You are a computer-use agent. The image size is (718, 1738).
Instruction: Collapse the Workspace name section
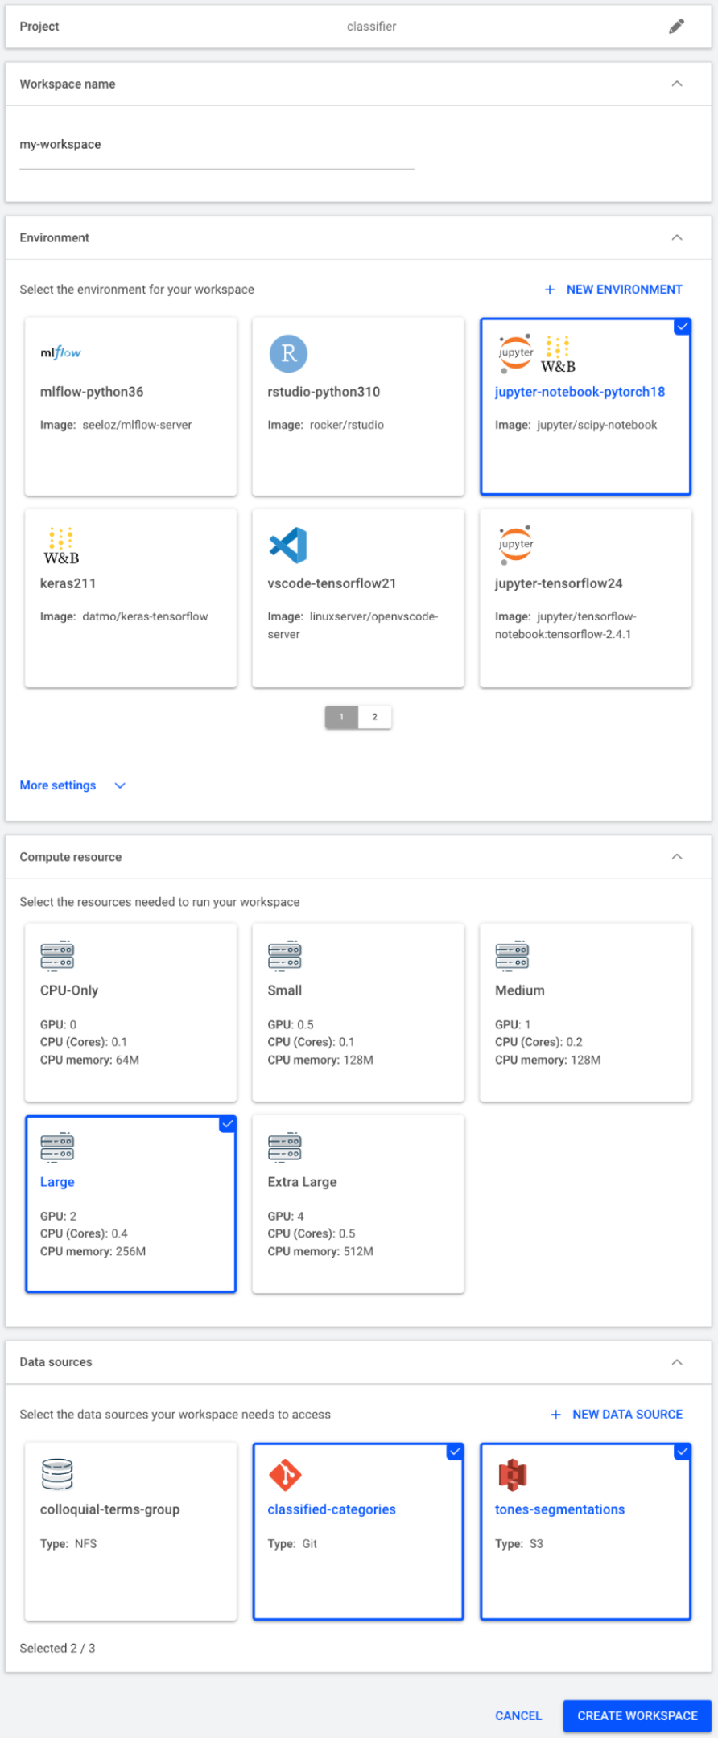(677, 84)
